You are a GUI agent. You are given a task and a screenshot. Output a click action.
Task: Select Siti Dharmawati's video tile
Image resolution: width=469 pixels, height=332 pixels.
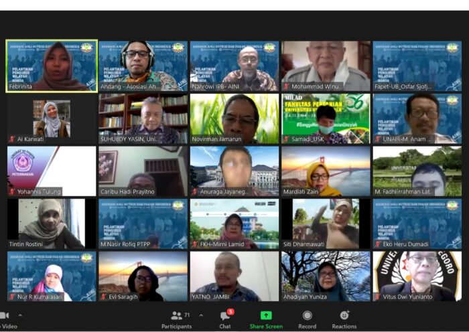tap(325, 223)
